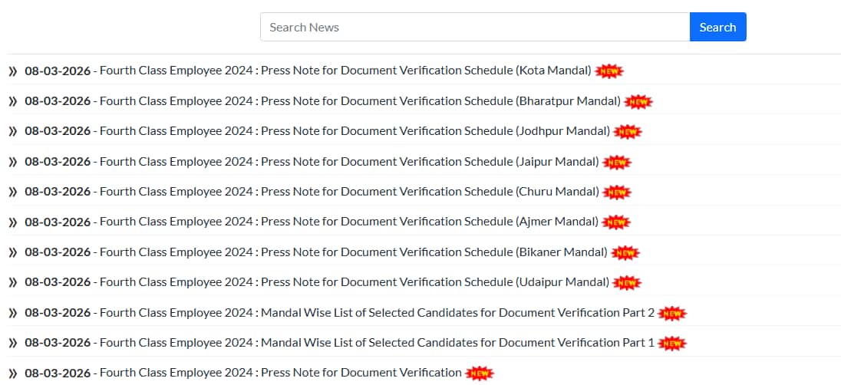Click the double-arrow bullet before Jaipur Mandal
Screen dimensions: 841x385
[x=13, y=162]
